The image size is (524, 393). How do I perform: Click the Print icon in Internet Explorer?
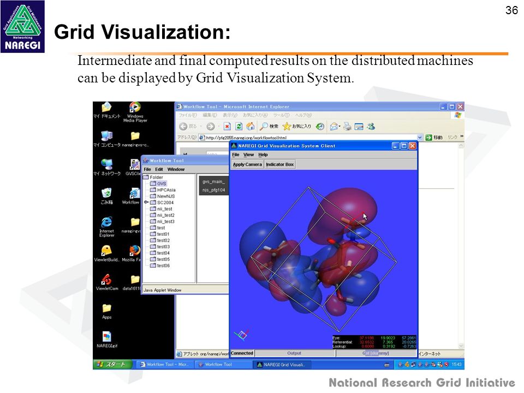point(347,126)
